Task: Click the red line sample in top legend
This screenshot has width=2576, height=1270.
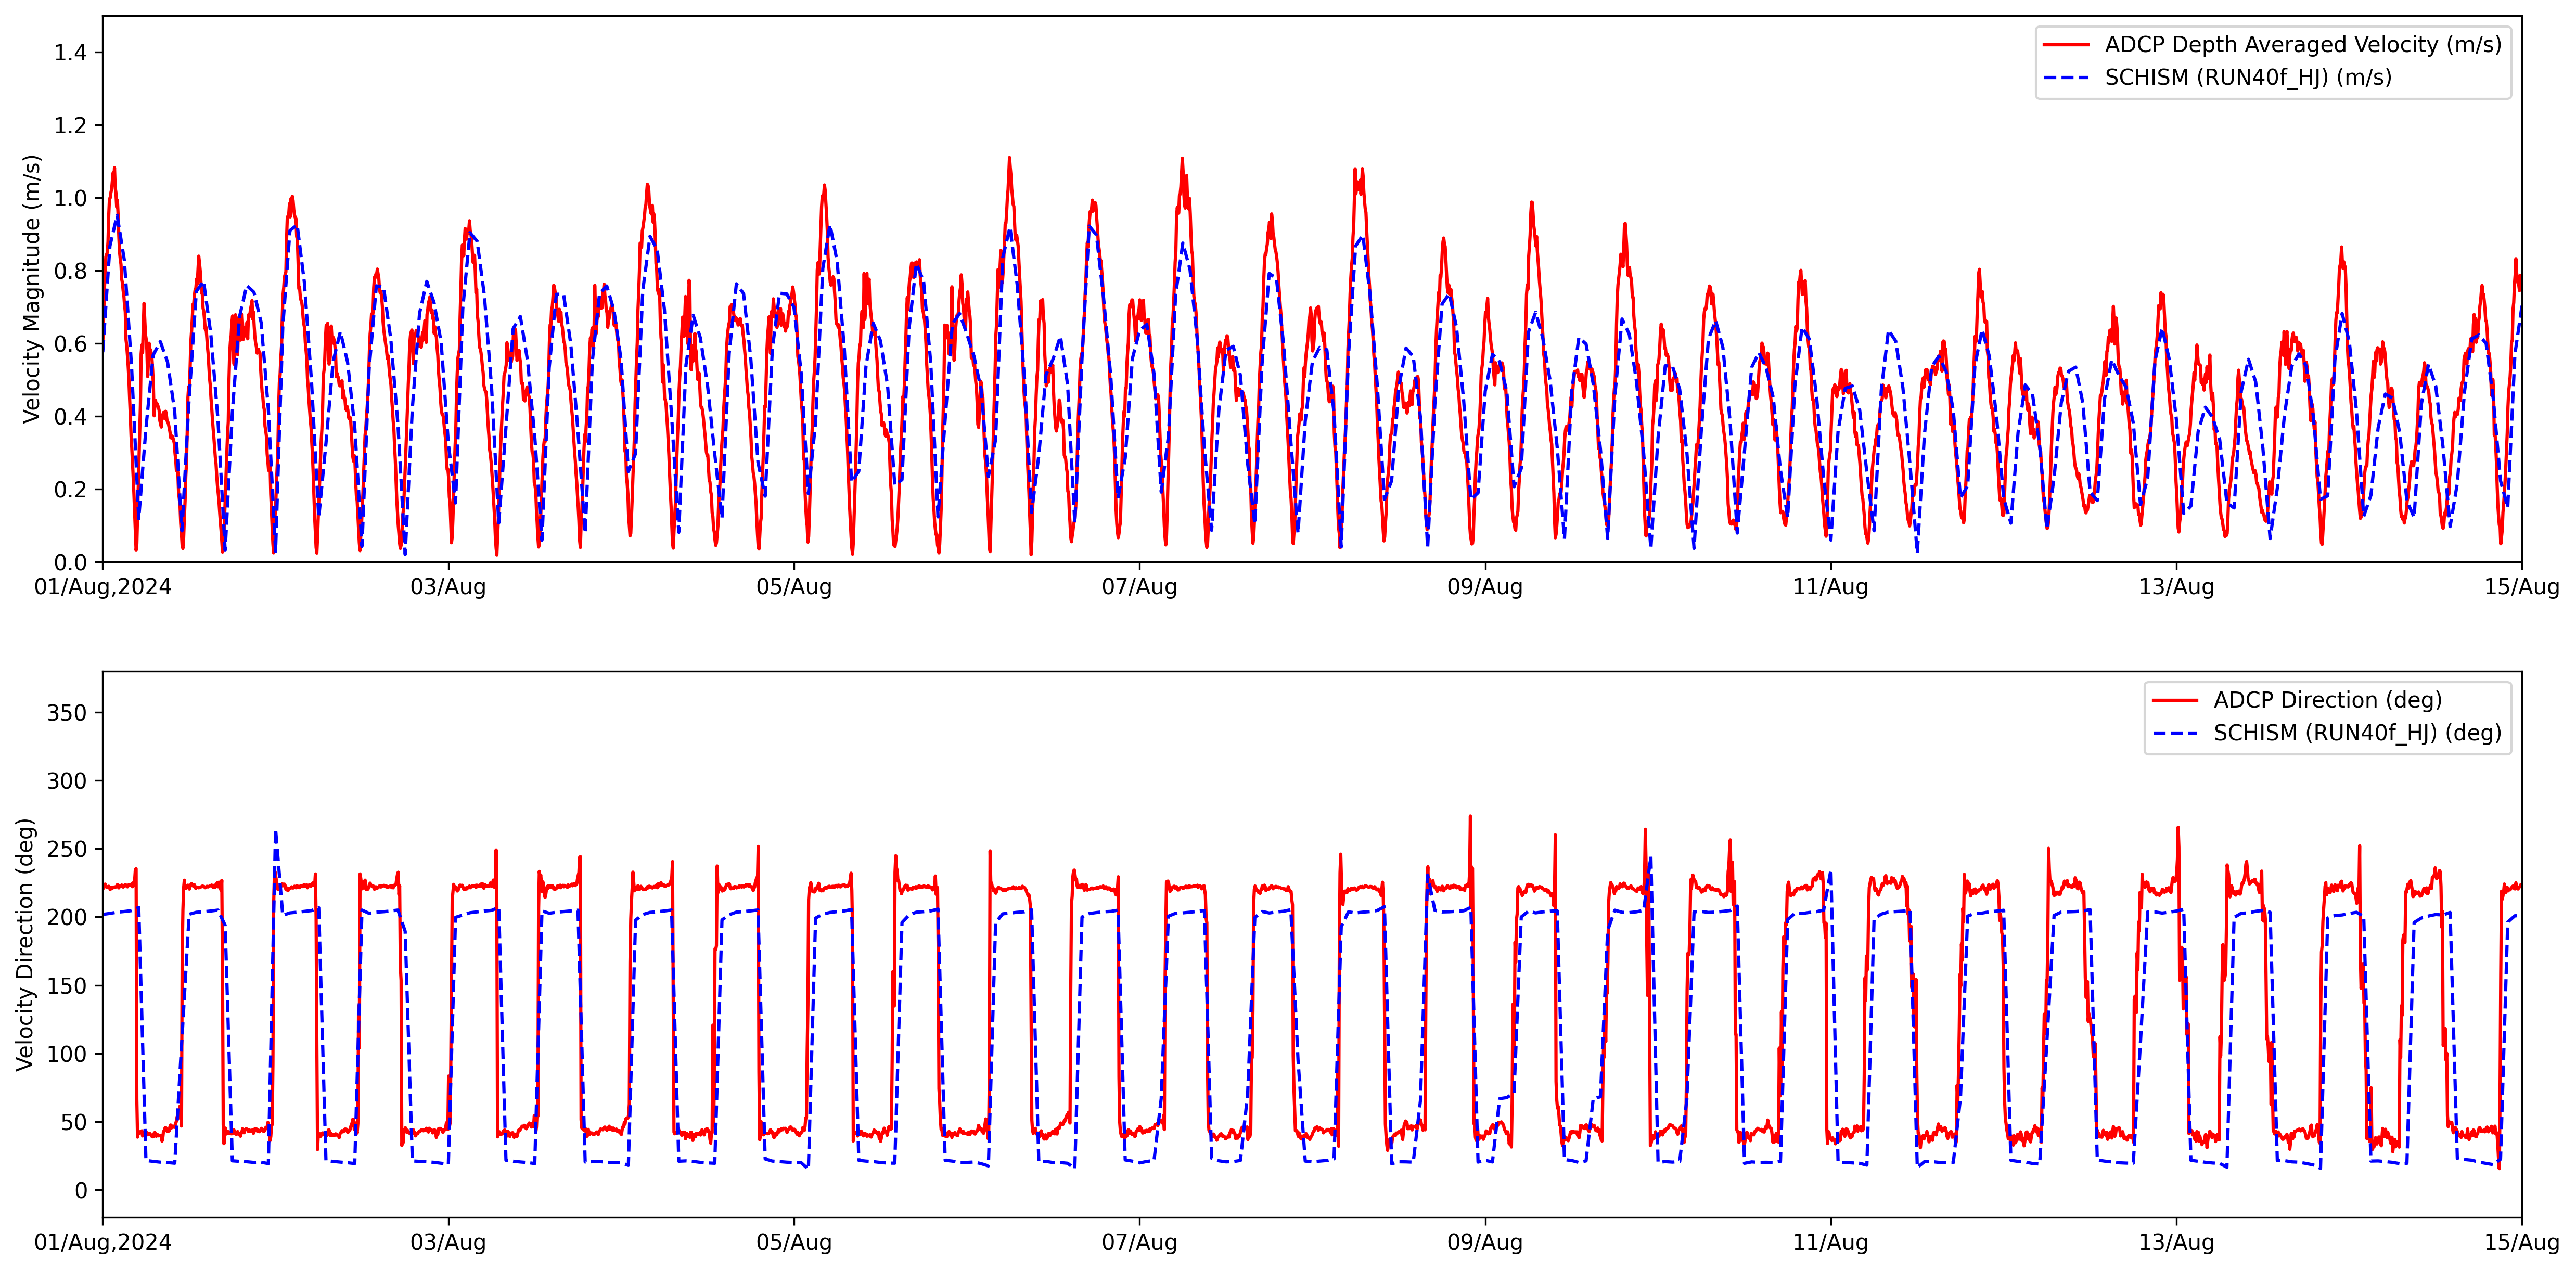Action: tap(2066, 45)
